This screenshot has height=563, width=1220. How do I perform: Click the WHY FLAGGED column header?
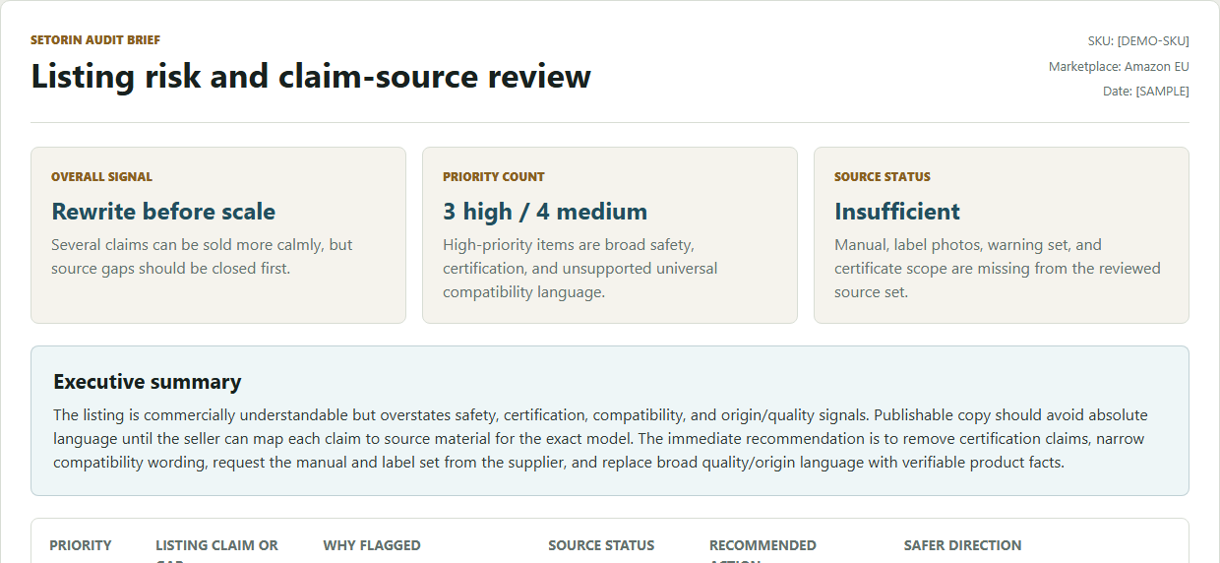pyautogui.click(x=372, y=545)
